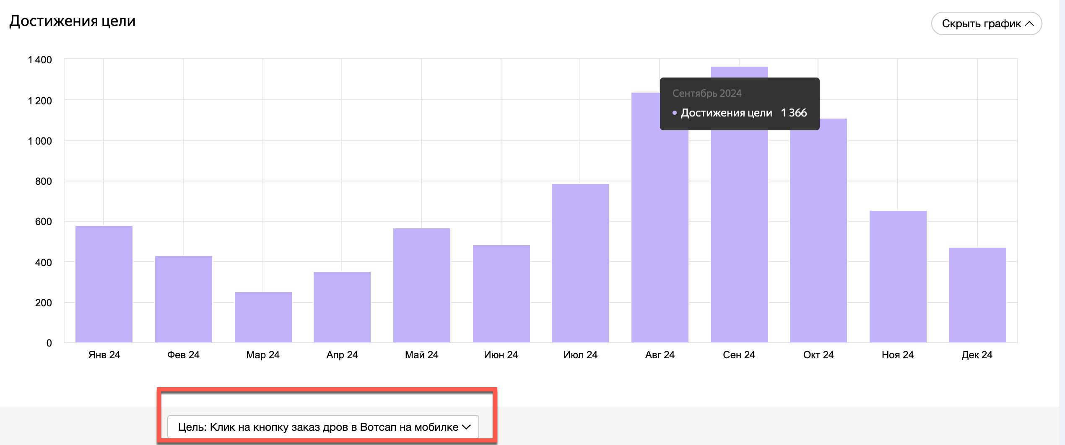Click the Апр 24 bar
Viewport: 1065px width, 445px height.
(x=342, y=307)
